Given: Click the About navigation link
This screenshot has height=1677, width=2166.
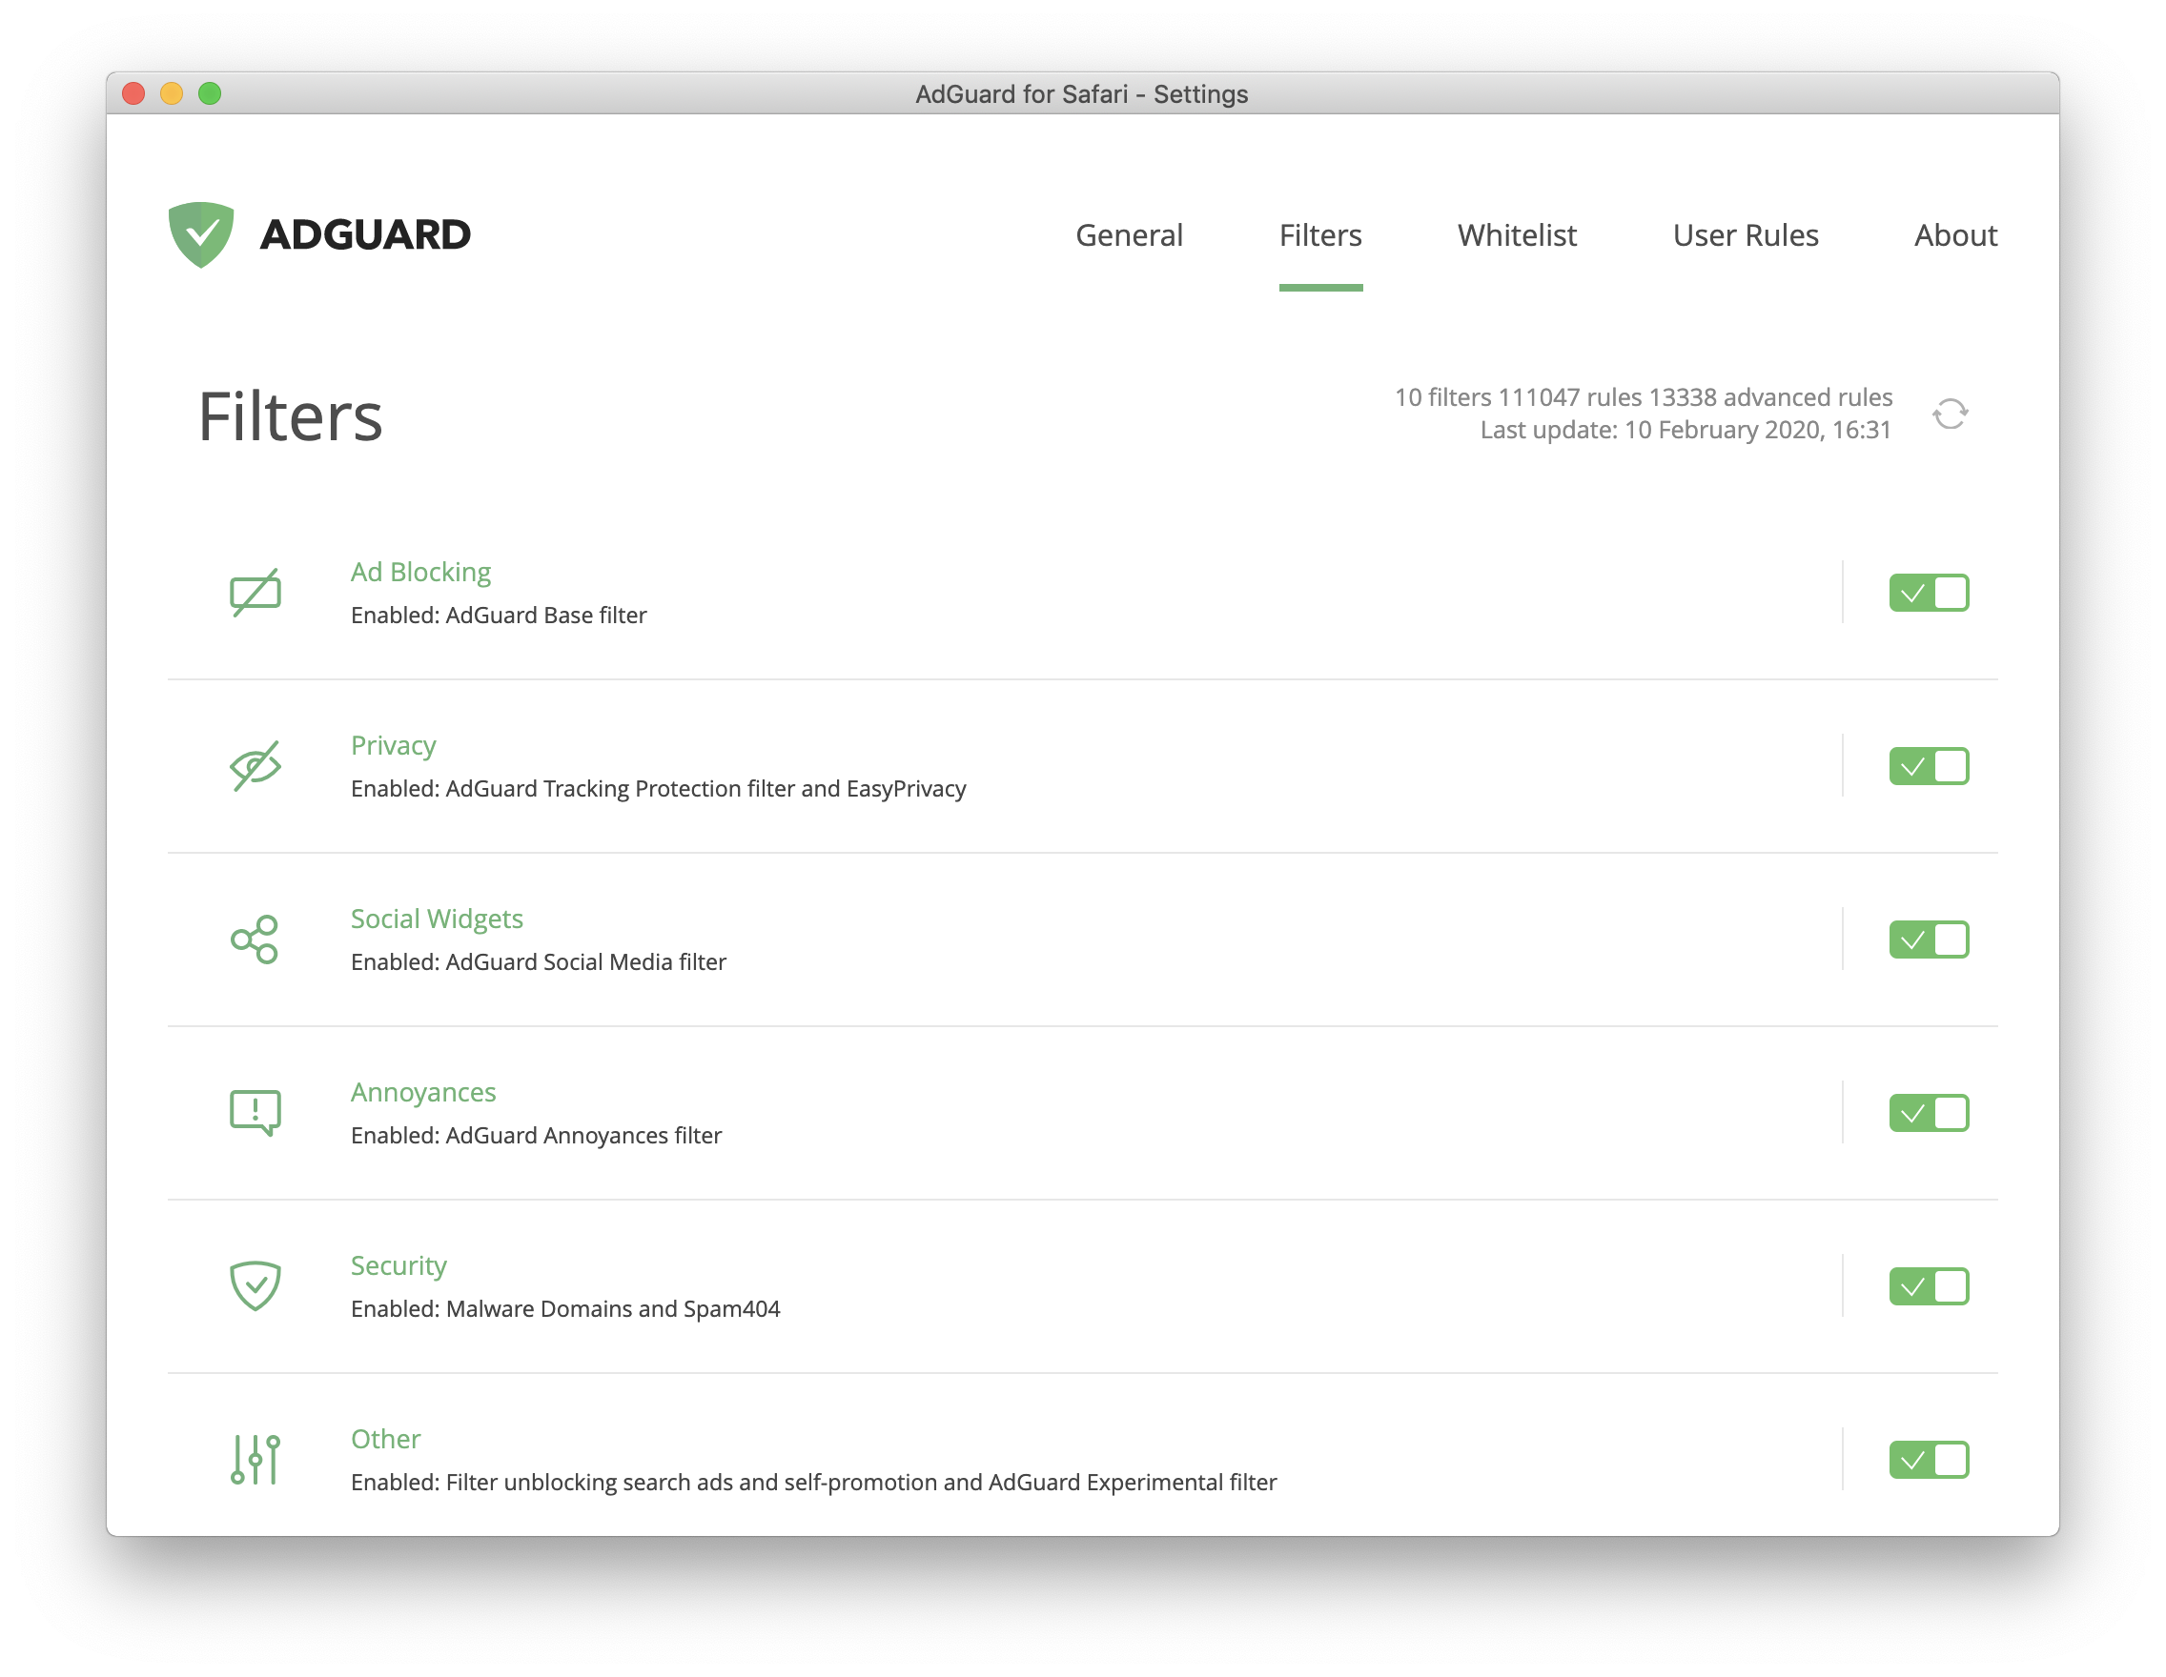Looking at the screenshot, I should tap(1955, 233).
